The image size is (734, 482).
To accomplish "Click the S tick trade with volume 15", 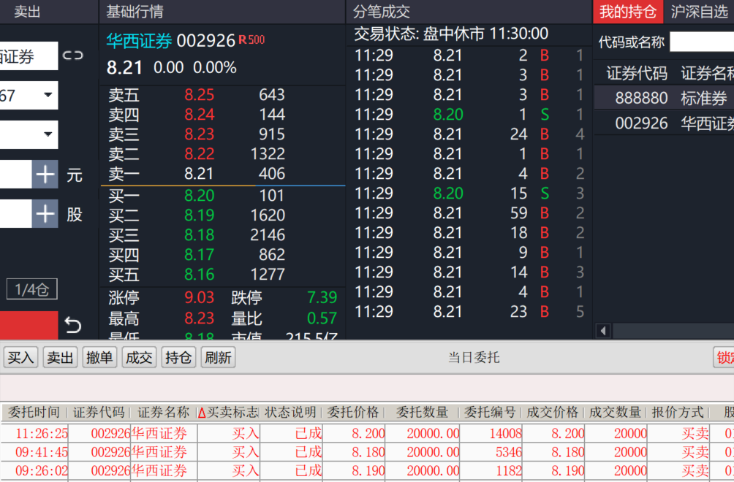I will pyautogui.click(x=469, y=194).
